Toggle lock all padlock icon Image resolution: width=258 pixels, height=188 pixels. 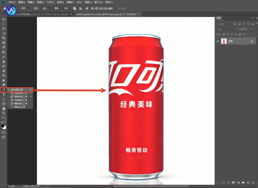point(240,34)
